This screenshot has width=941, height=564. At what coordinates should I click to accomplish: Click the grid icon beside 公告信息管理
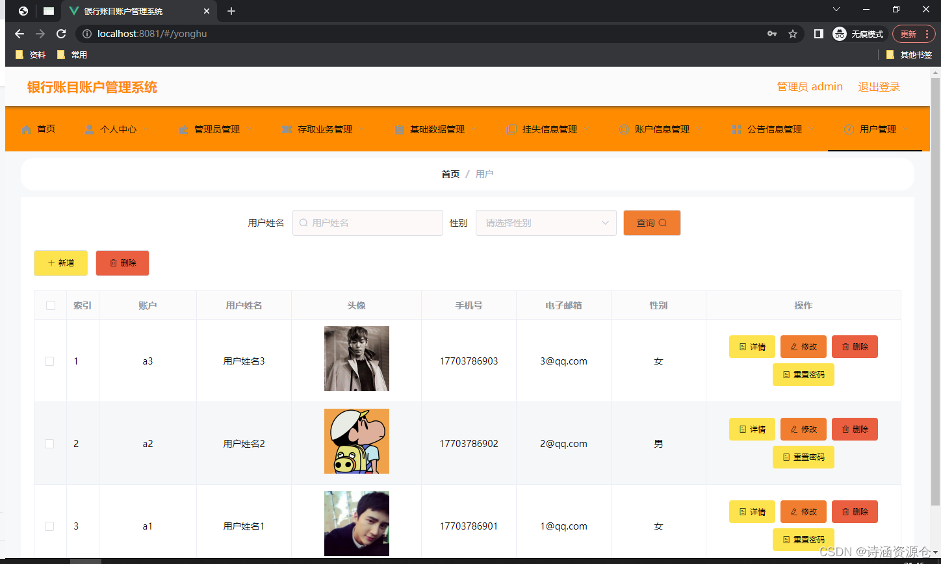736,129
